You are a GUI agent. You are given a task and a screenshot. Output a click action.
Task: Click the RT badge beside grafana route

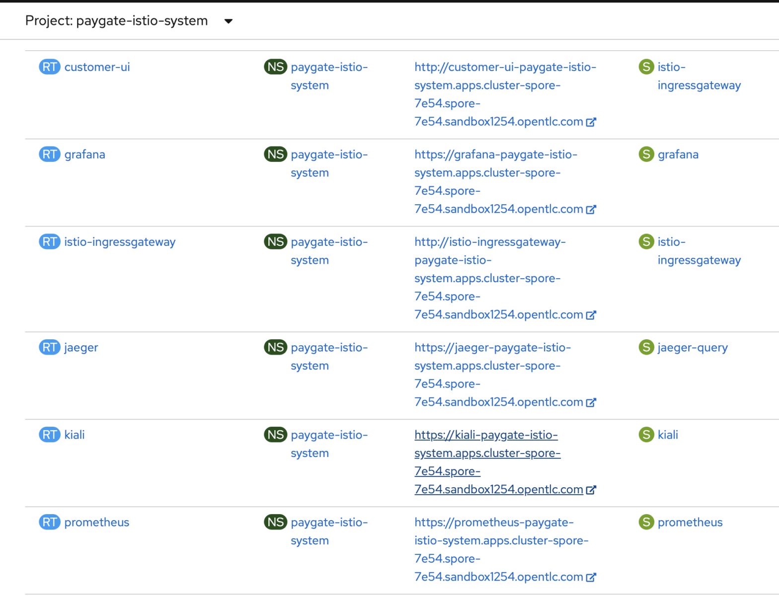tap(49, 154)
